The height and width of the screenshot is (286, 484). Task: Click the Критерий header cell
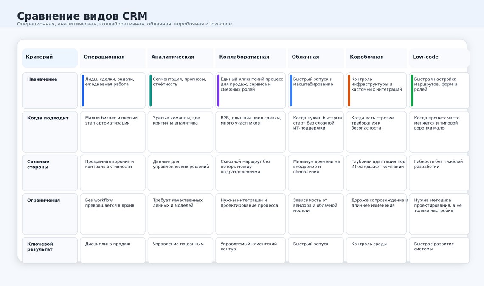click(x=50, y=58)
